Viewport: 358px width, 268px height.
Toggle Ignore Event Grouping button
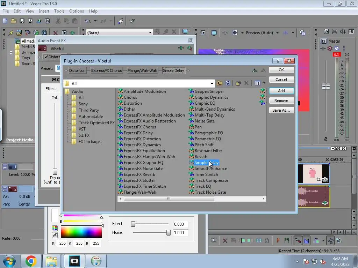pyautogui.click(x=339, y=240)
